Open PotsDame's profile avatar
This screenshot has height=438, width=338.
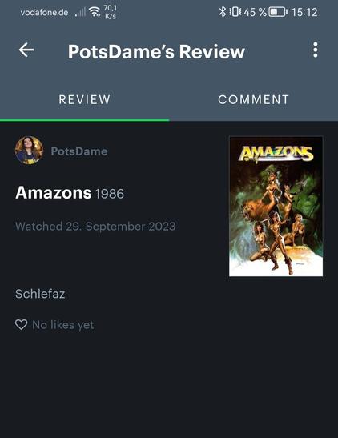(29, 151)
